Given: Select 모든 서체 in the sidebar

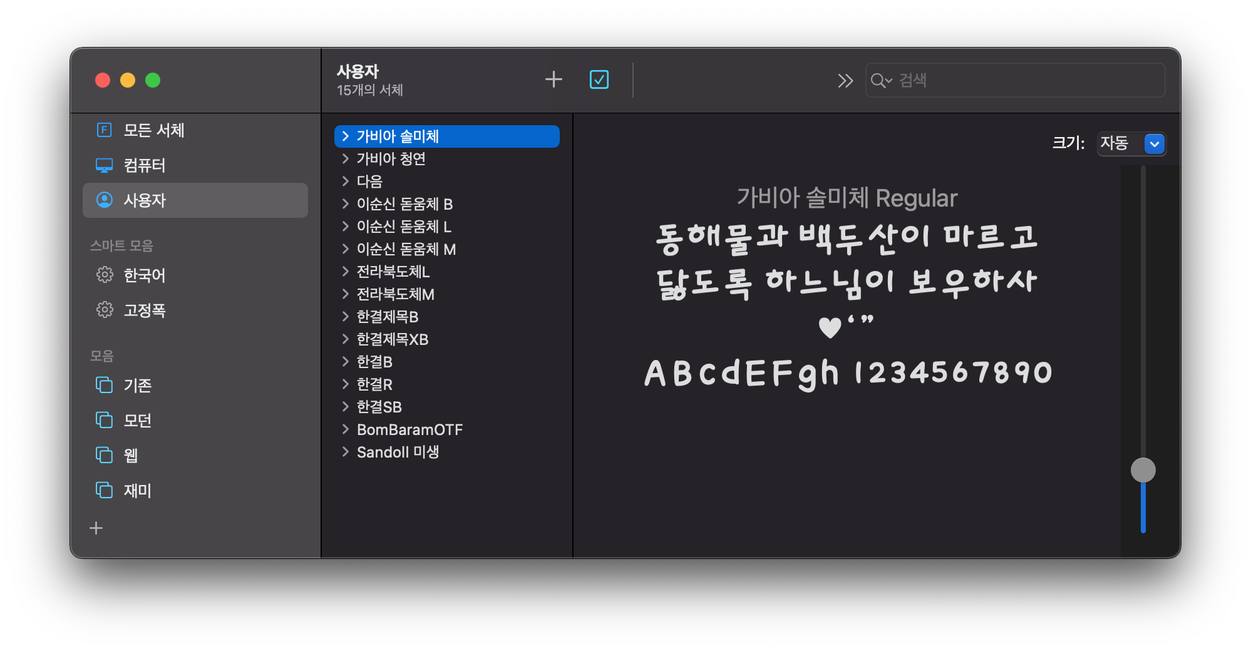Looking at the screenshot, I should [195, 130].
